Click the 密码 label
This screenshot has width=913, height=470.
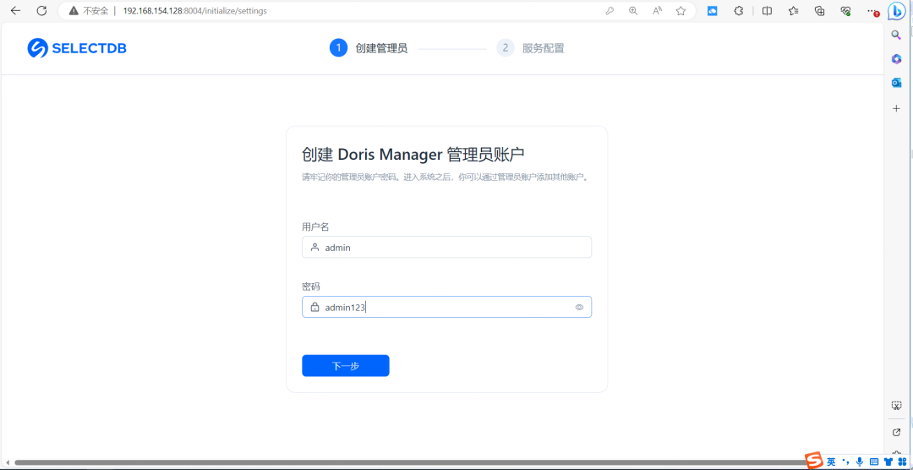[311, 287]
